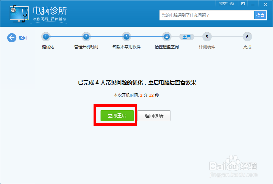
Task: Click the boot time text 本次开机时间
Action: point(136,95)
